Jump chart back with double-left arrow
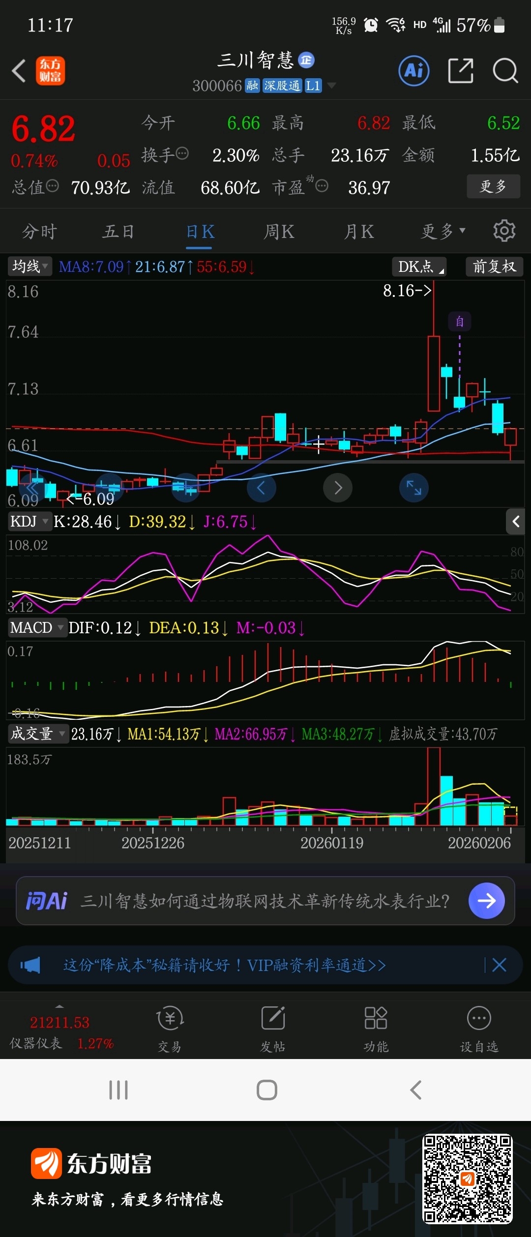The image size is (531, 1237). click(32, 488)
